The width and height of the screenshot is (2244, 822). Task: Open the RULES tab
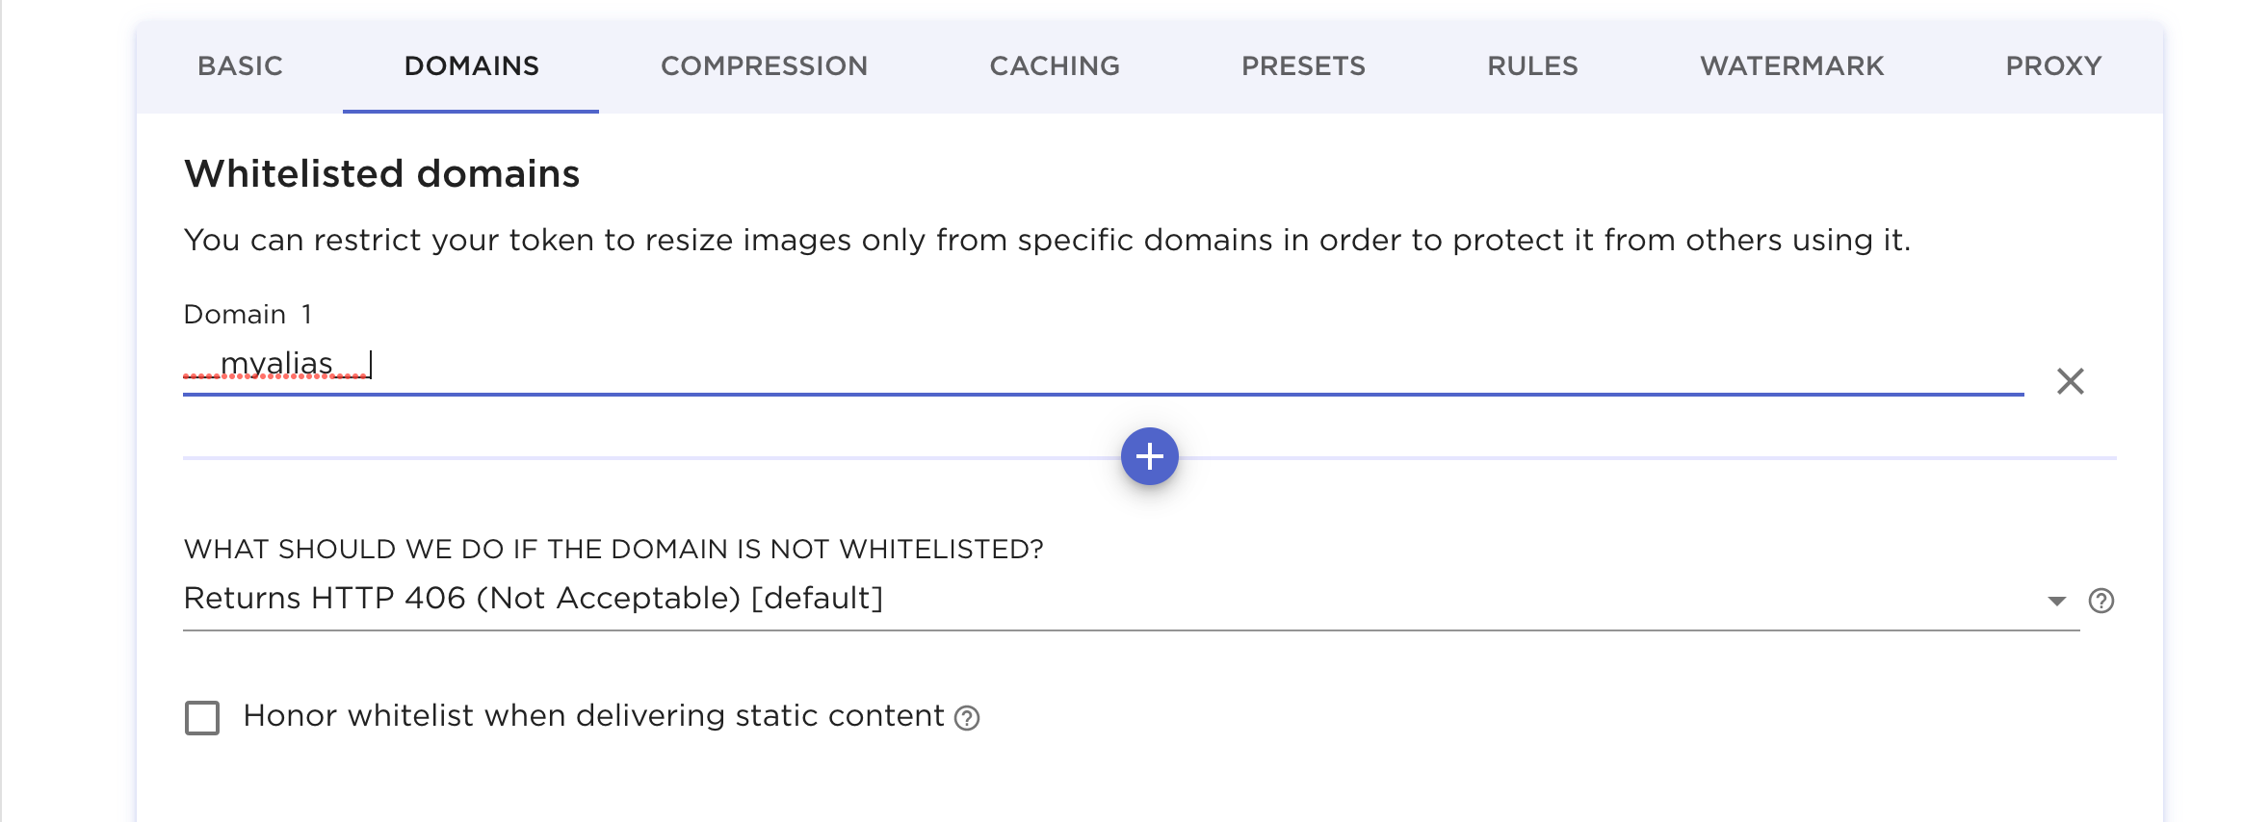(1532, 66)
